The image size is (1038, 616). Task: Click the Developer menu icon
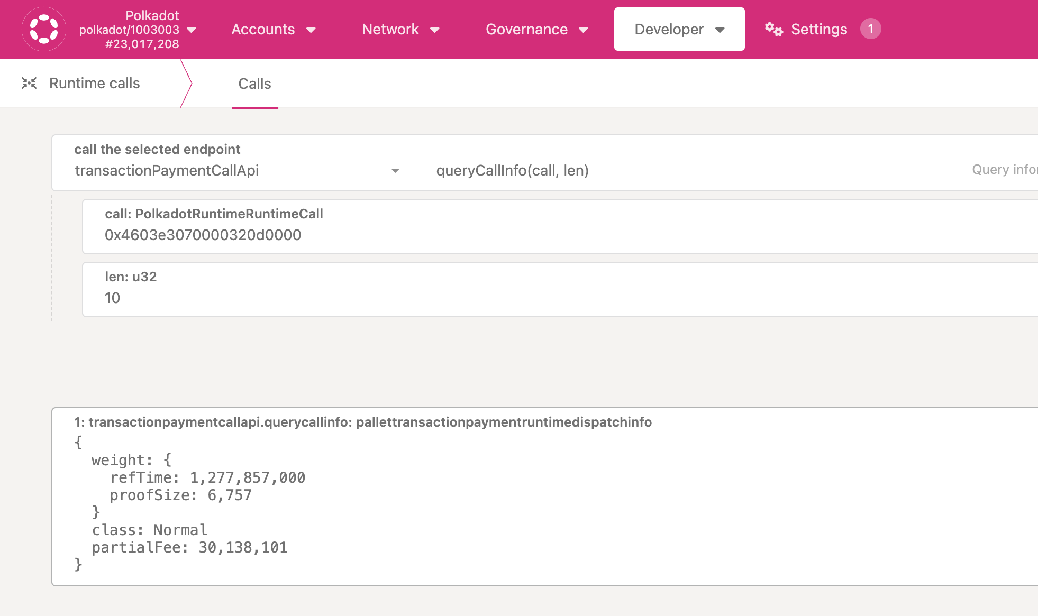pyautogui.click(x=721, y=30)
